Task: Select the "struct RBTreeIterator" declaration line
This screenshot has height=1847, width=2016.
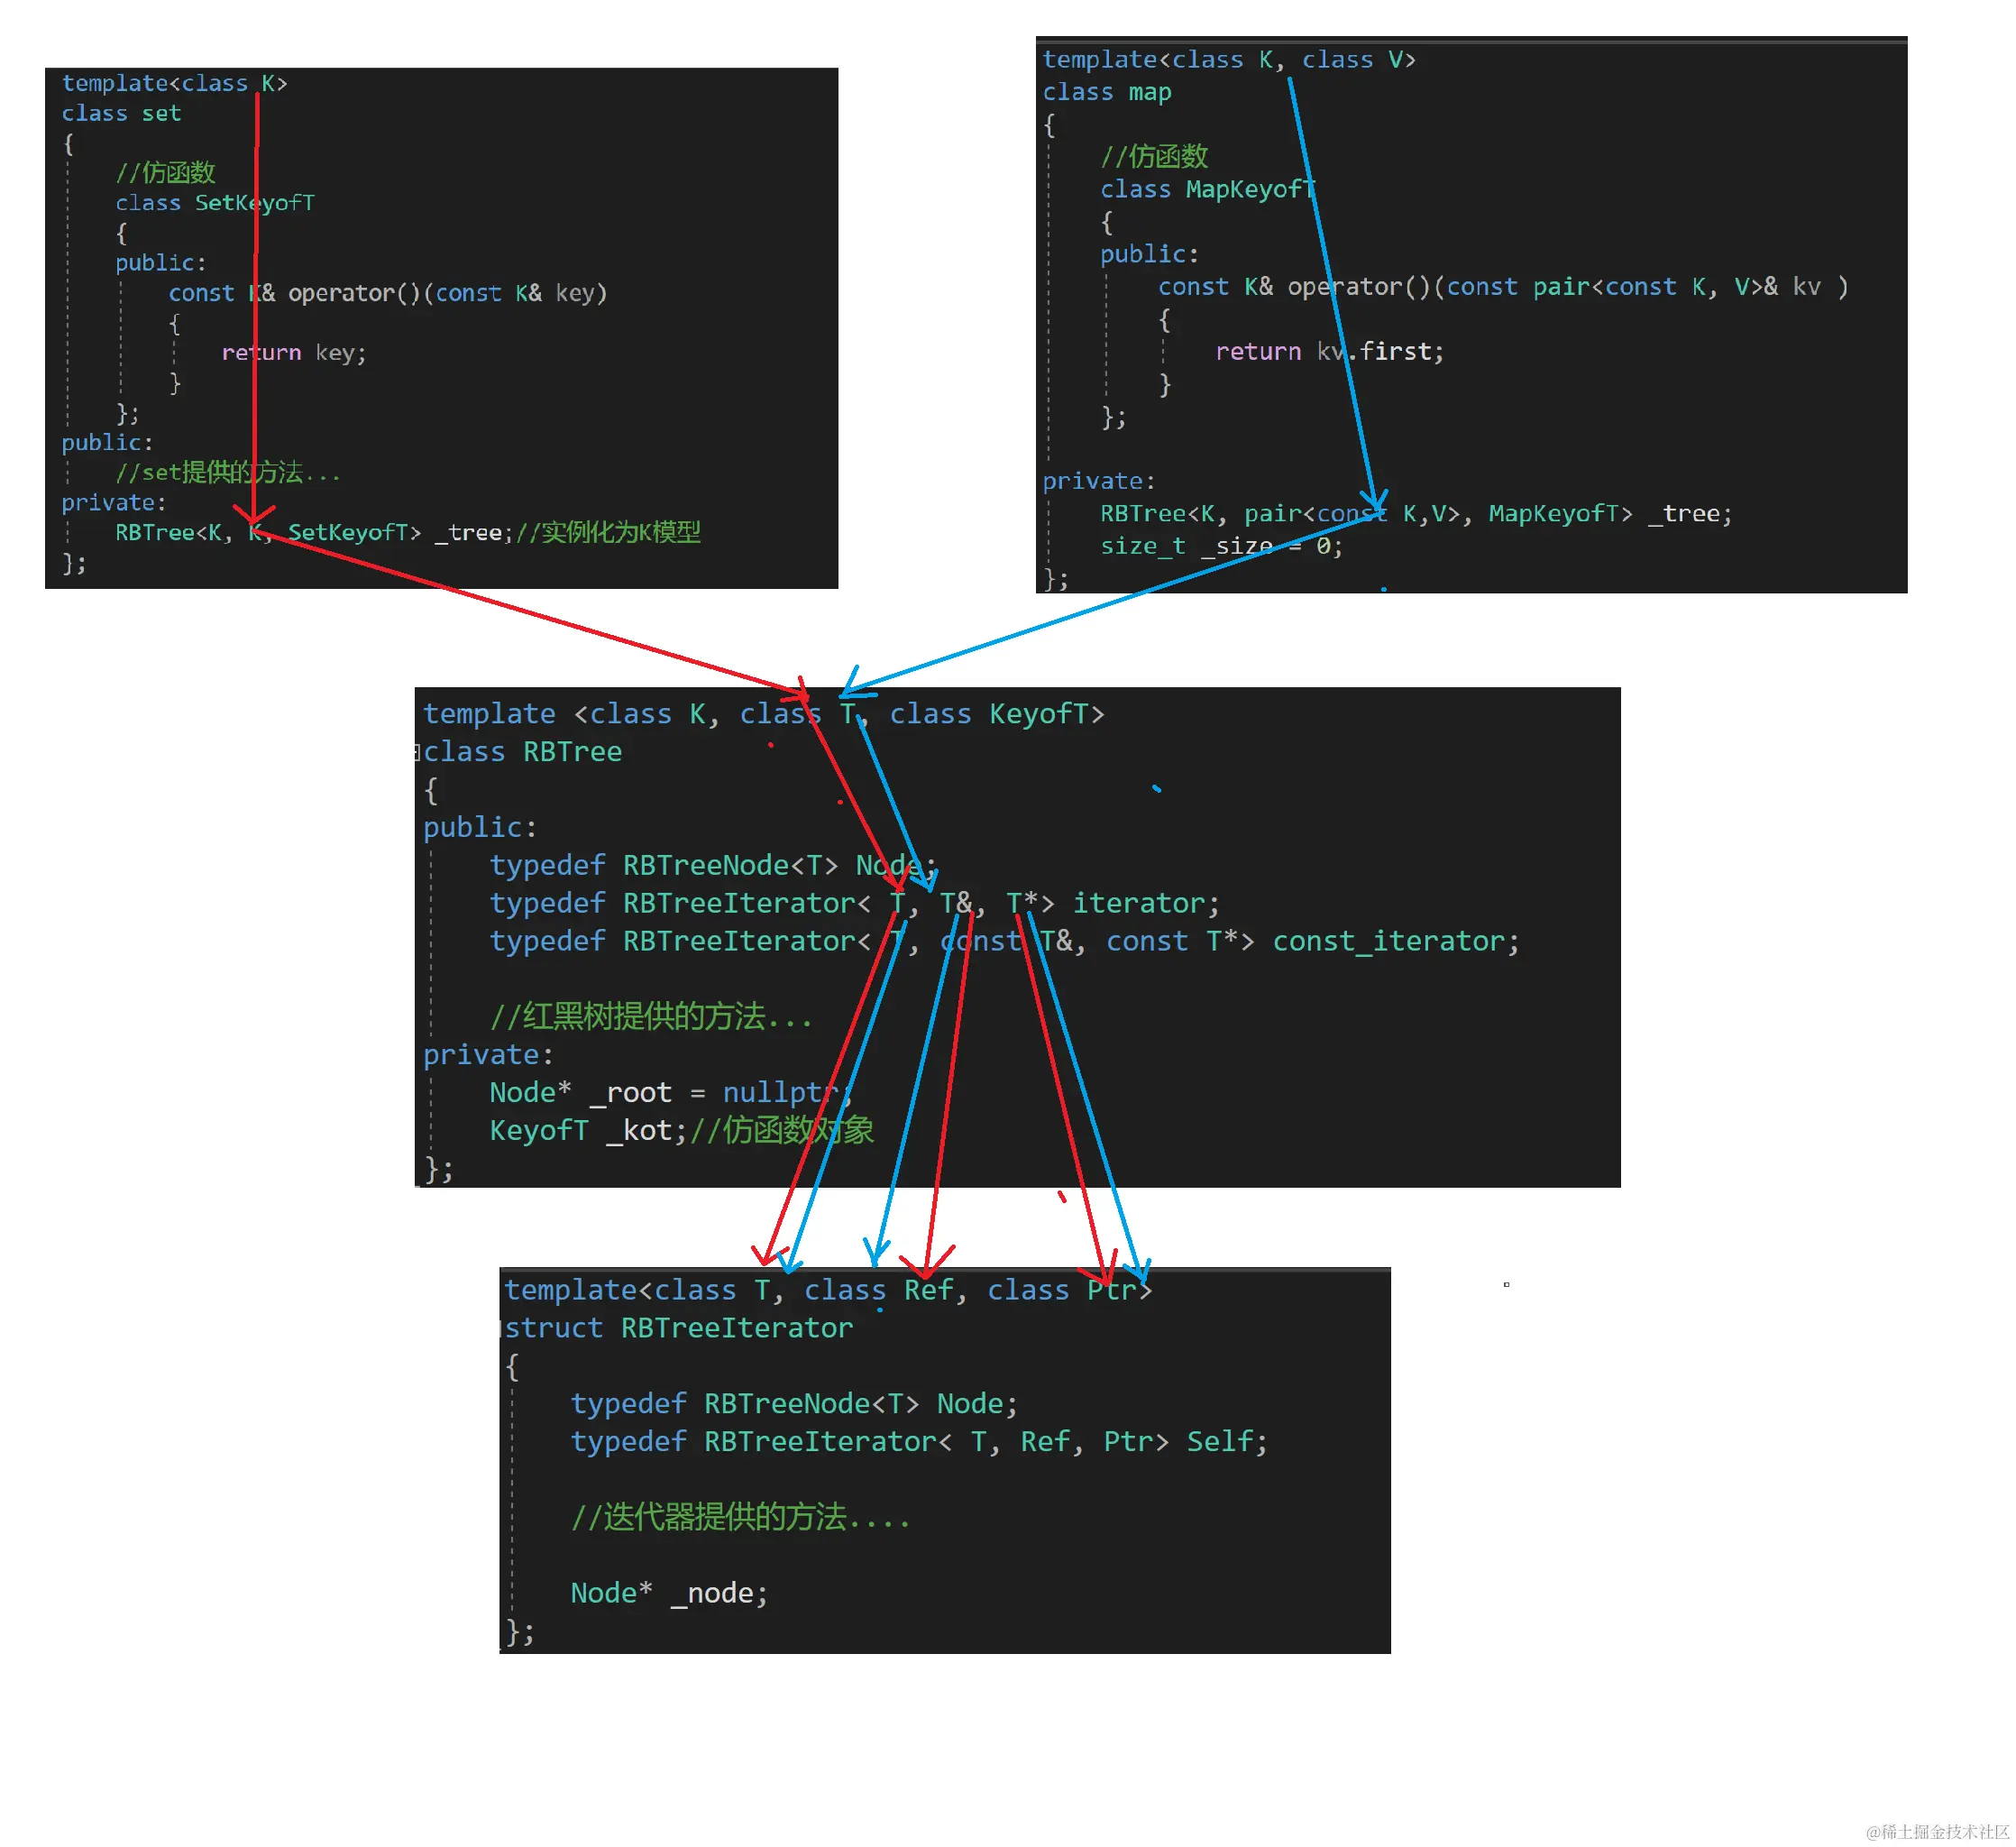Action: (x=679, y=1328)
